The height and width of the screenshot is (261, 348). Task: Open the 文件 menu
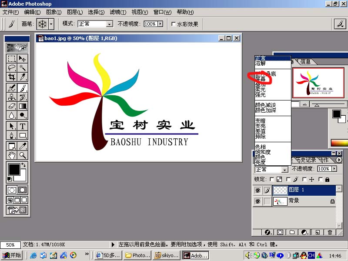pos(10,12)
